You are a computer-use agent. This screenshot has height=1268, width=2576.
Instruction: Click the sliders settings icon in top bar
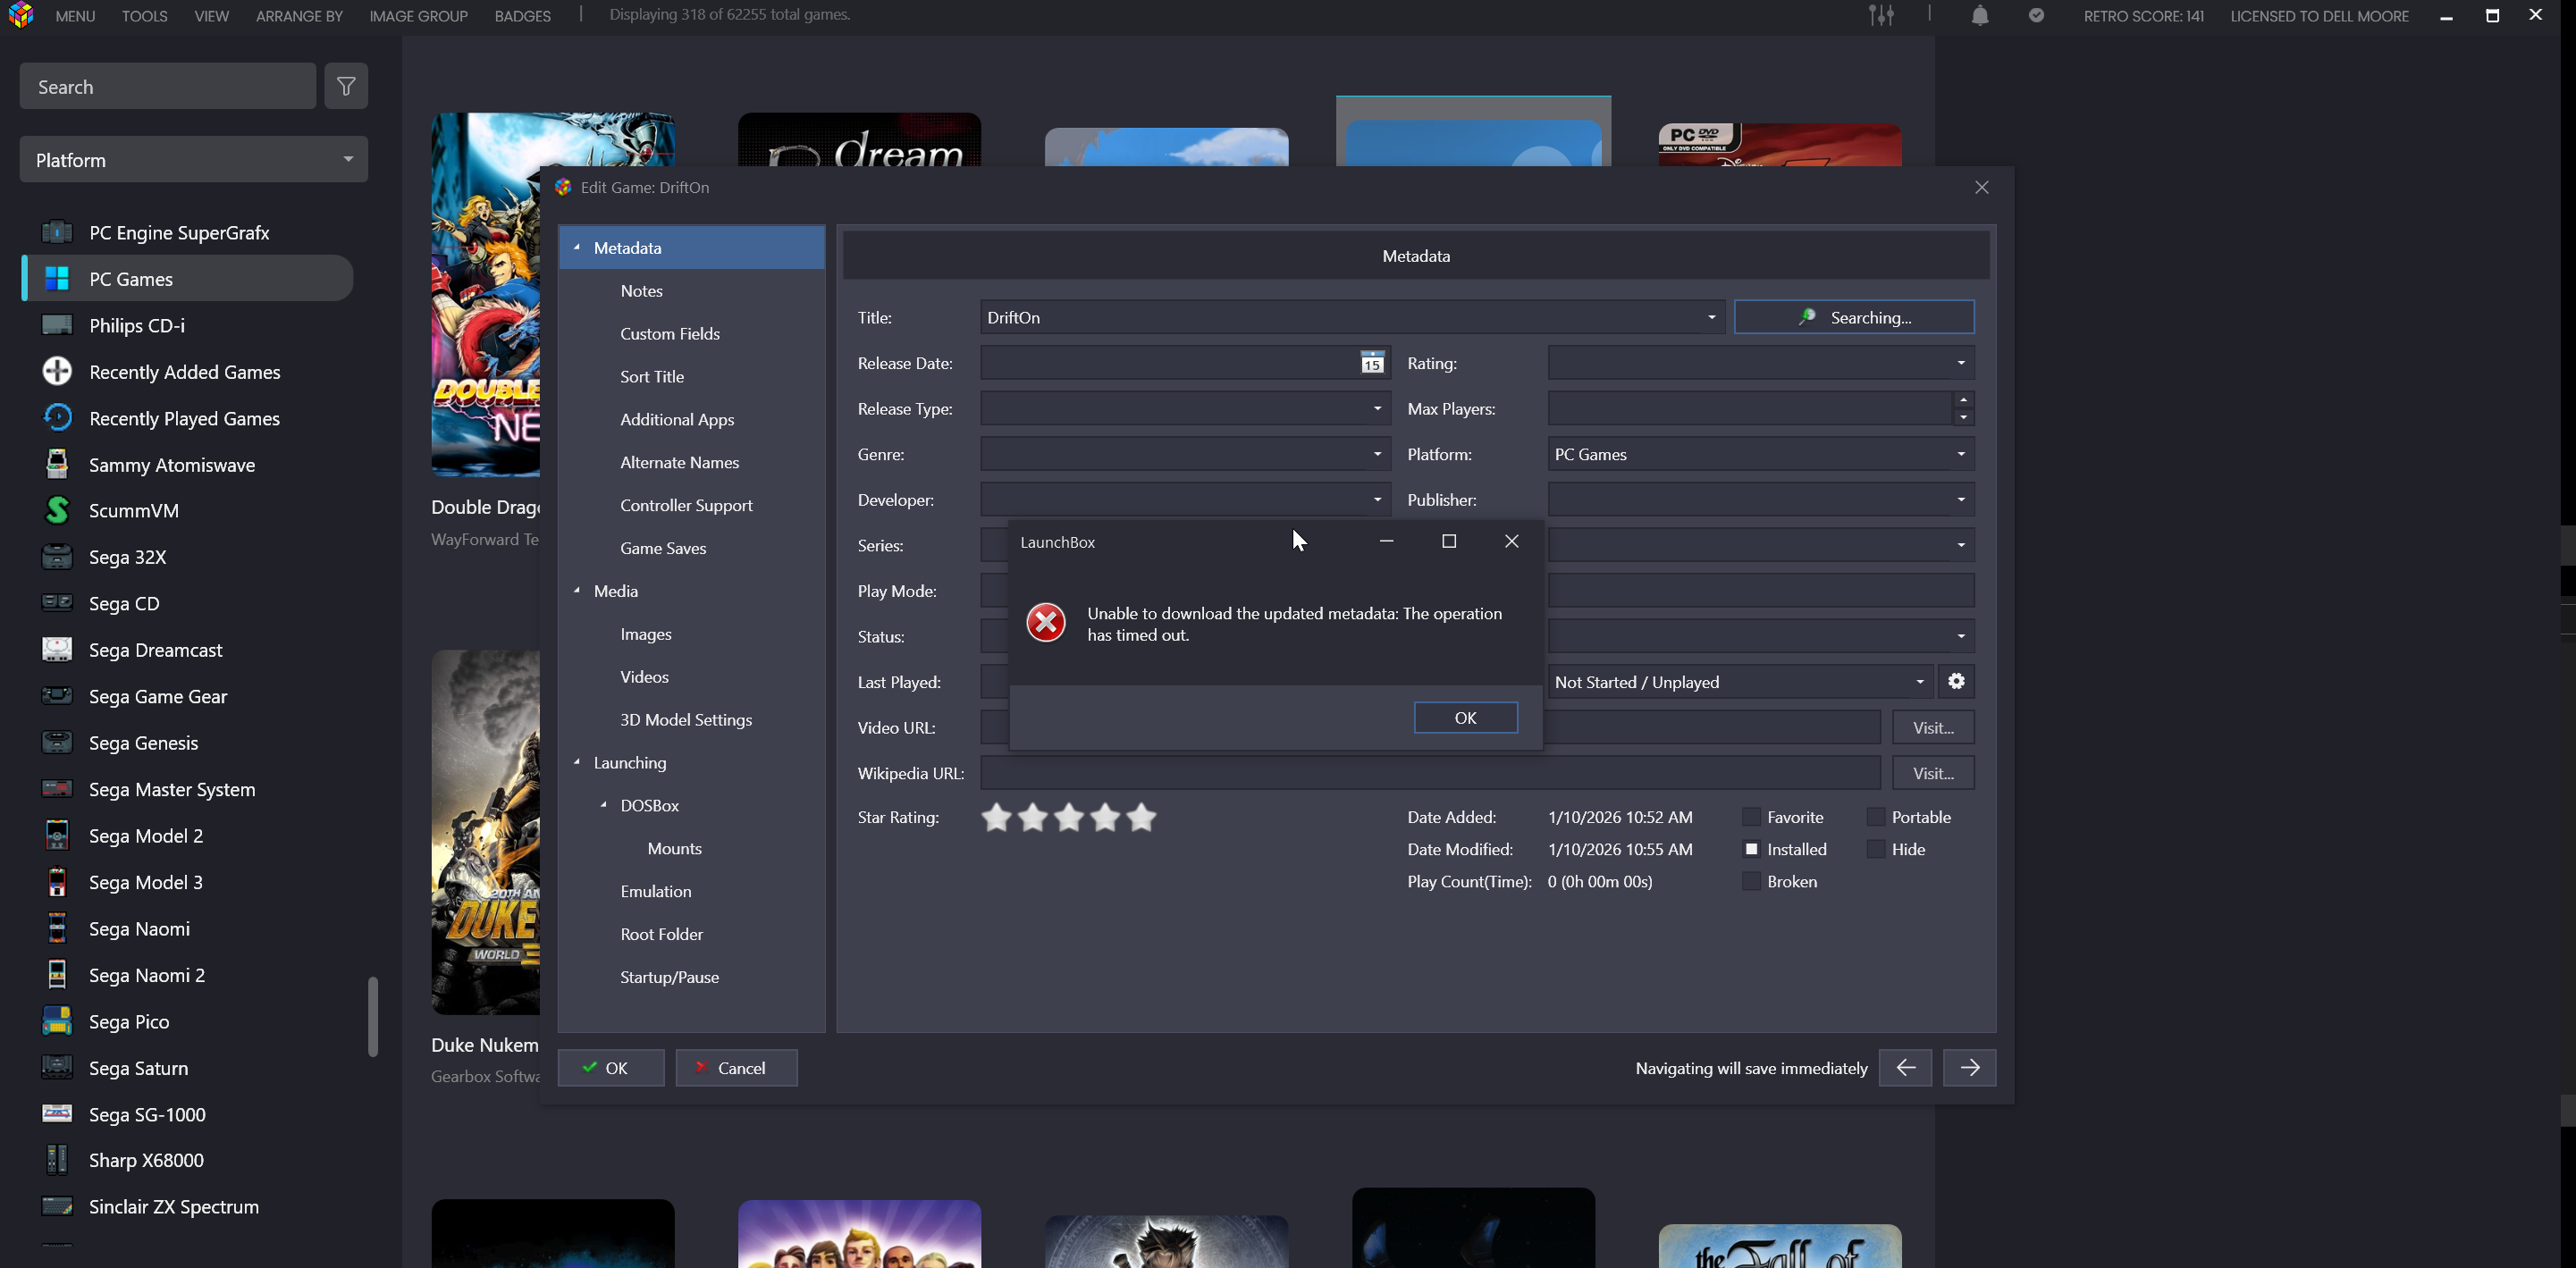click(1881, 16)
